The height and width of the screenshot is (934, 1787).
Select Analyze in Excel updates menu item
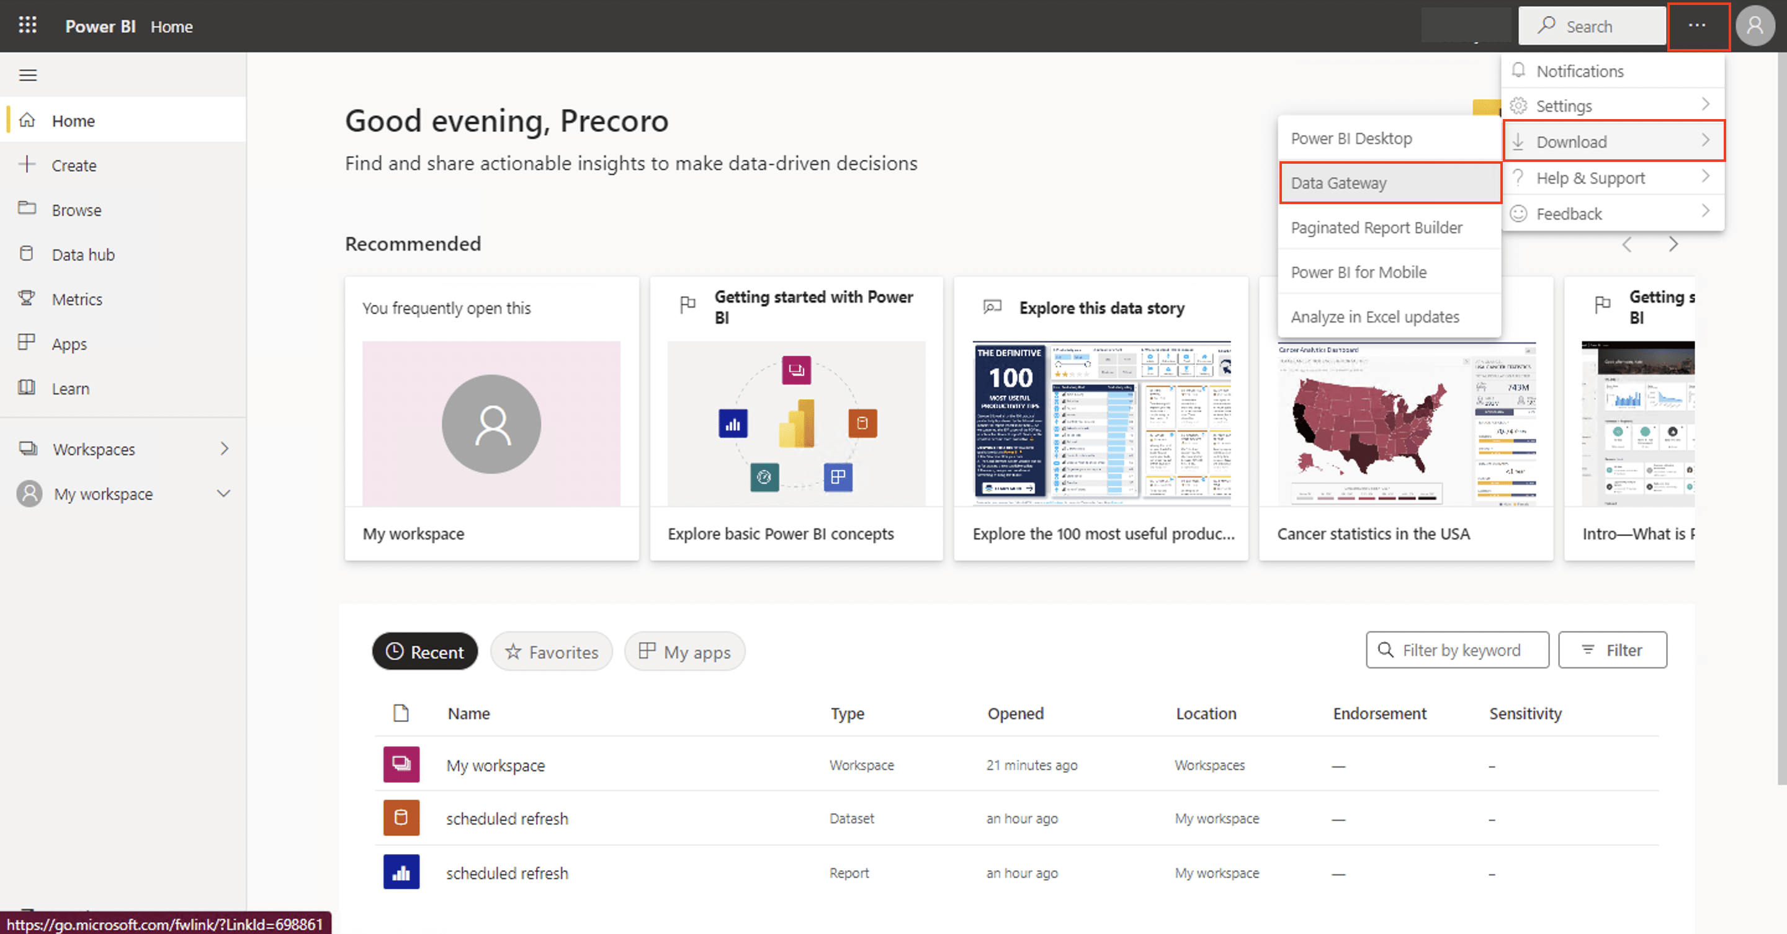1389,317
